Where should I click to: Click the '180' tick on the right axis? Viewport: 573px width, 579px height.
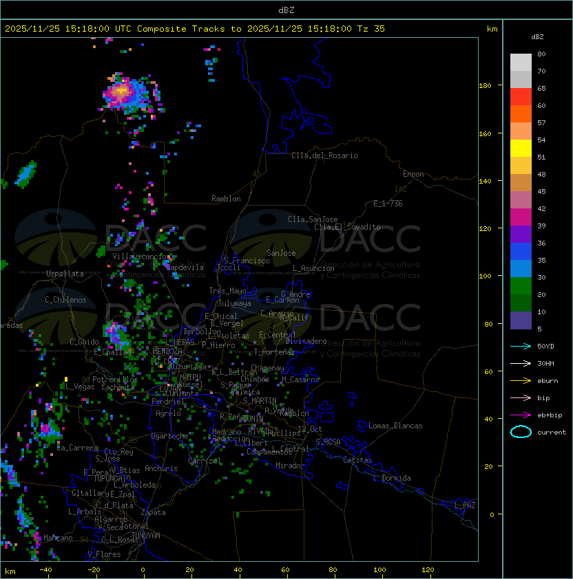[485, 86]
